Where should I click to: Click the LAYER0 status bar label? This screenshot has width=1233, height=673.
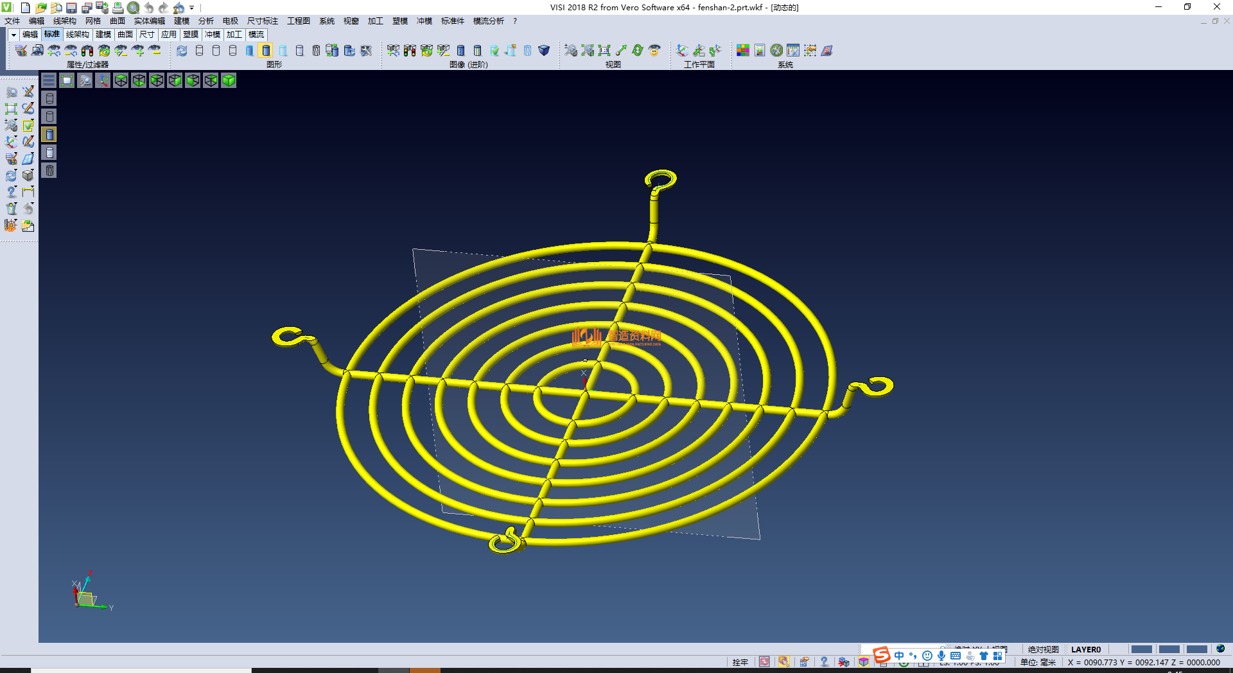[x=1085, y=649]
